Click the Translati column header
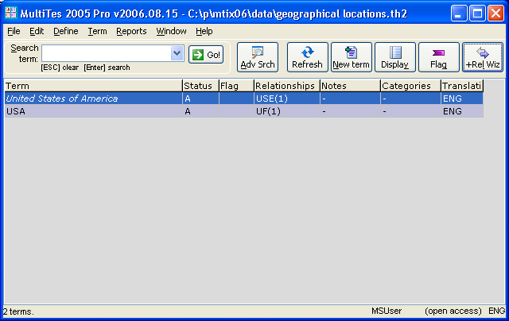Screen dimensions: 509x321 point(462,86)
